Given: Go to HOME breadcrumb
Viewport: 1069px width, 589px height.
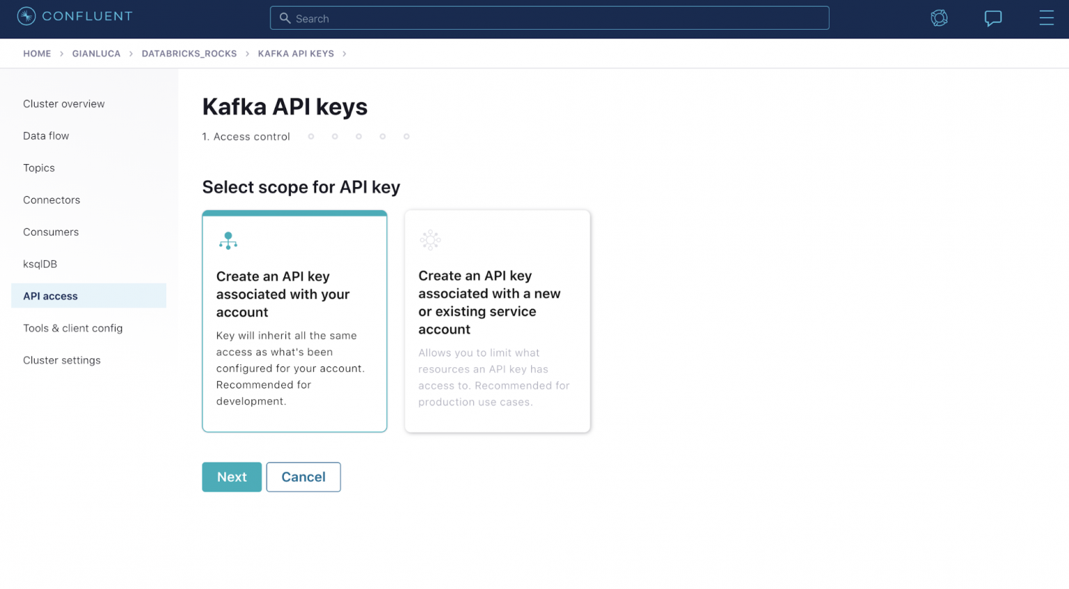Looking at the screenshot, I should tap(37, 54).
